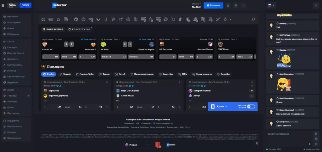The image size is (322, 152).
Task: Click the chat message input field
Action: tap(290, 139)
